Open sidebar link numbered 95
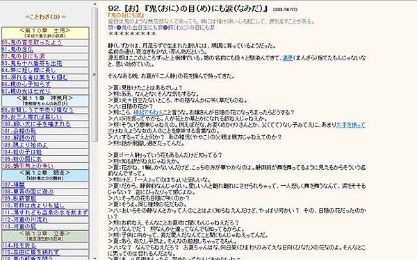This screenshot has height=260, width=417. coord(35,77)
